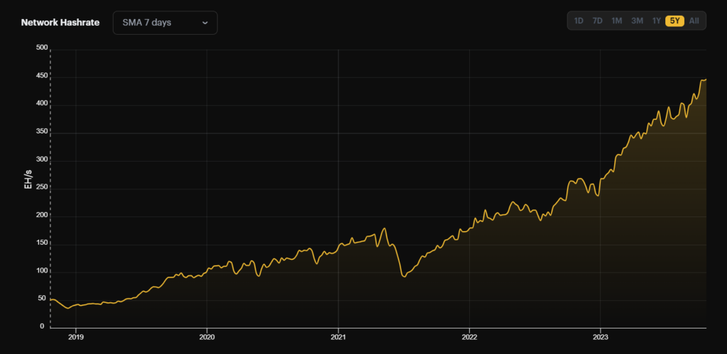This screenshot has height=354, width=727.
Task: Click the 250 value on y-axis
Action: (40, 188)
